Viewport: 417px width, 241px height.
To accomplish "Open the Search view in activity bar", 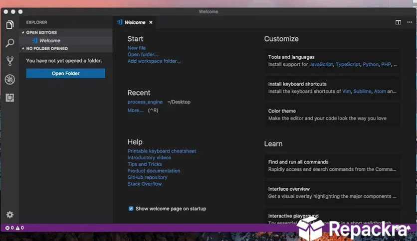I will pos(10,43).
